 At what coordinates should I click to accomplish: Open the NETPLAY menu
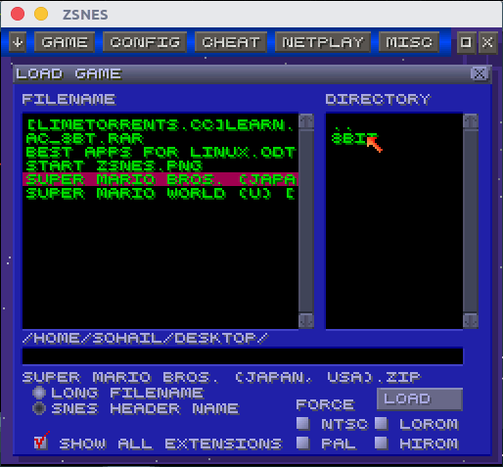coord(323,42)
